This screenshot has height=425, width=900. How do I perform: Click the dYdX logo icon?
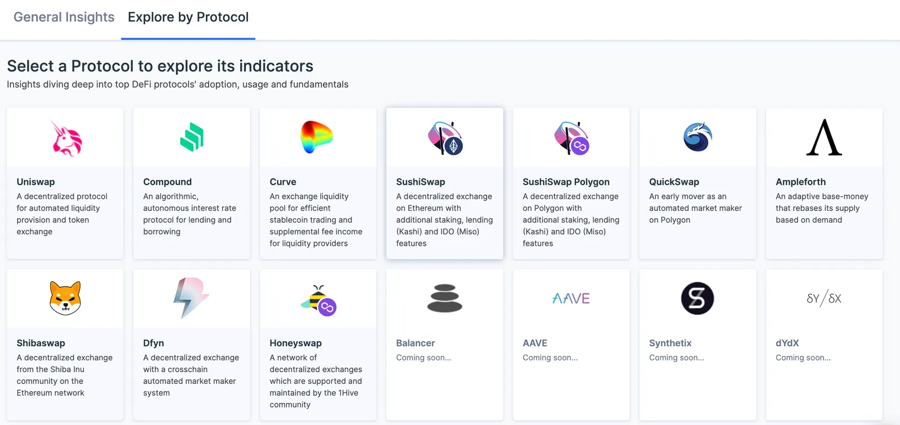(x=824, y=299)
